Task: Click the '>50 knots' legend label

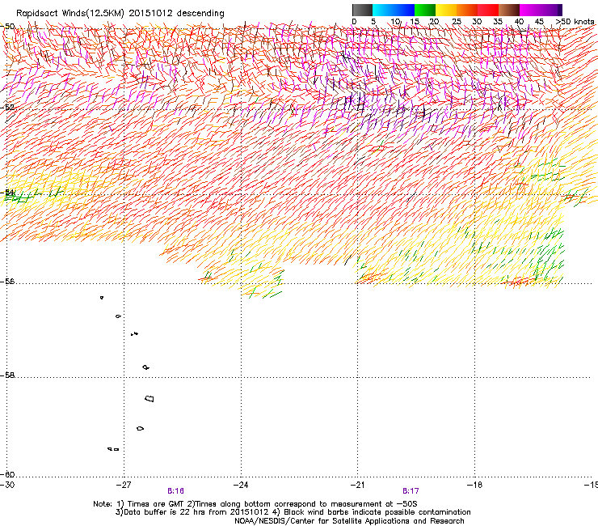Action: click(575, 22)
